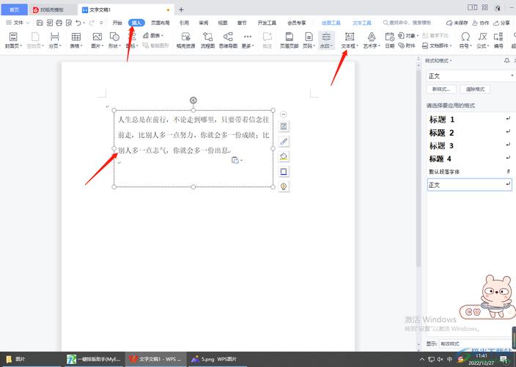This screenshot has height=367, width=516.
Task: Click the 未保存 cloud status button
Action: pos(457,23)
